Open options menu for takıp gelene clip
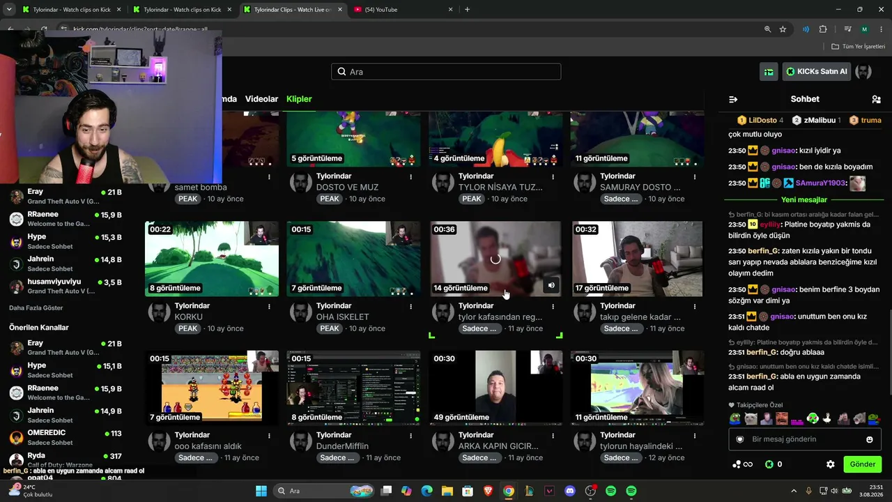 (x=695, y=306)
